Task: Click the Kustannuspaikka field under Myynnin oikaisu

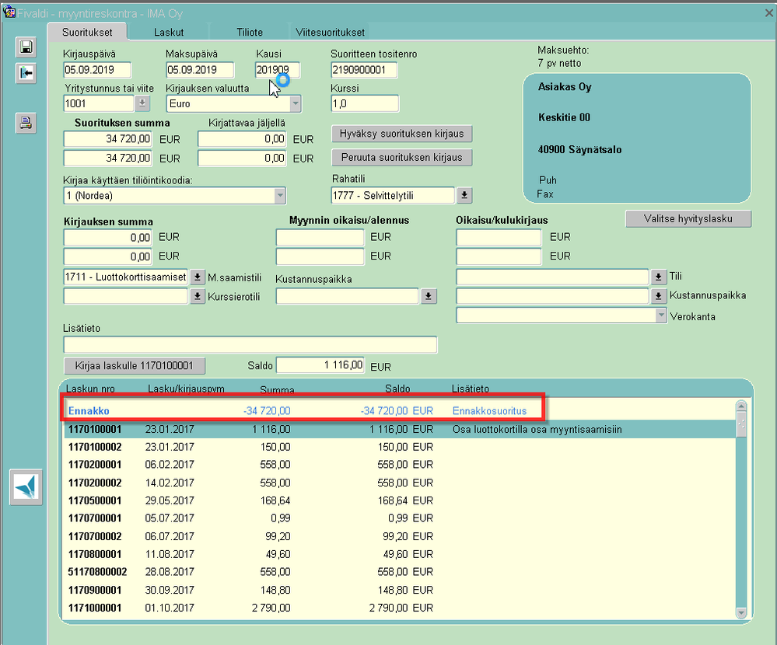Action: coord(348,297)
